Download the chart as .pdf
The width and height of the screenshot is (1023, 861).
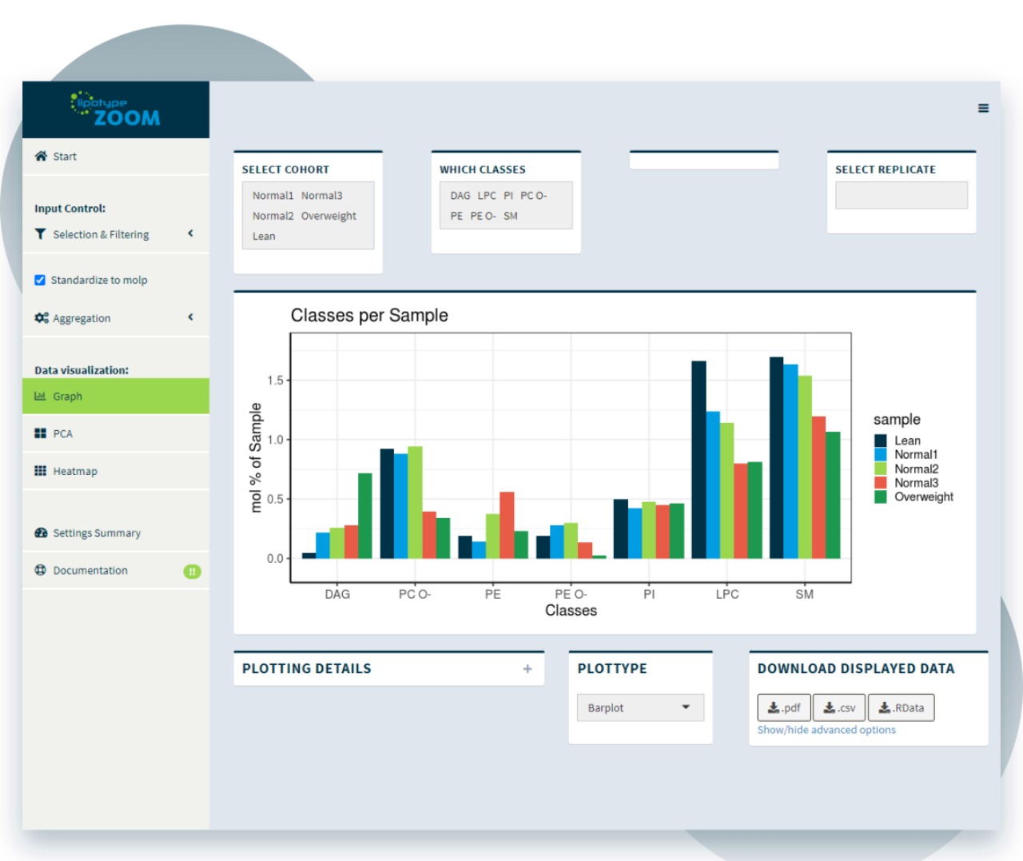[784, 708]
